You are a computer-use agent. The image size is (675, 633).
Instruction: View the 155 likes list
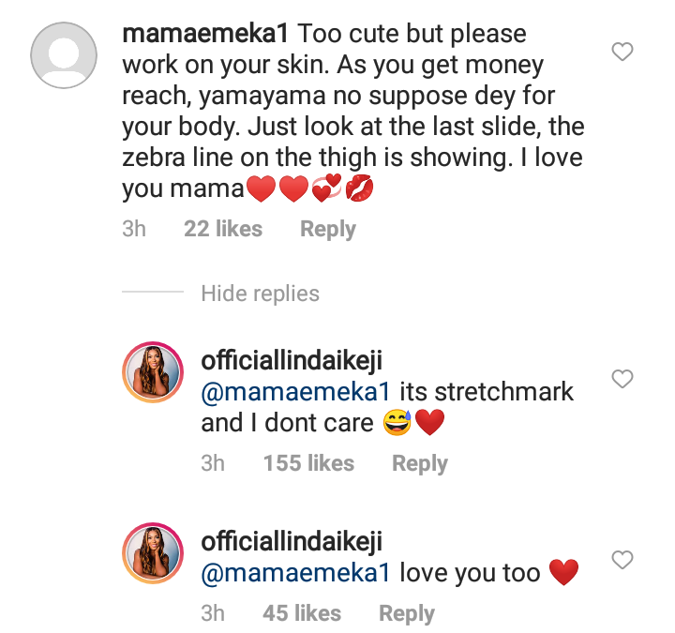(x=308, y=463)
